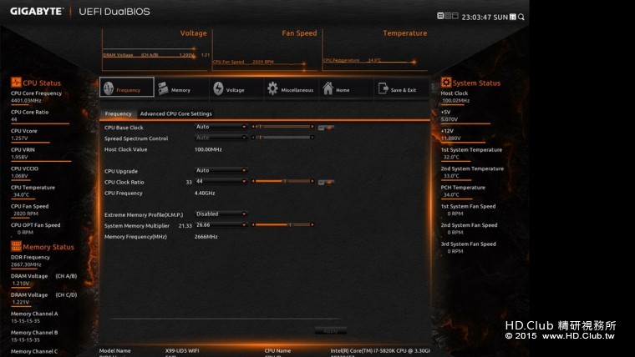Click the first layout mode icon by the clock
Viewport: 635px width, 357px height.
440,16
